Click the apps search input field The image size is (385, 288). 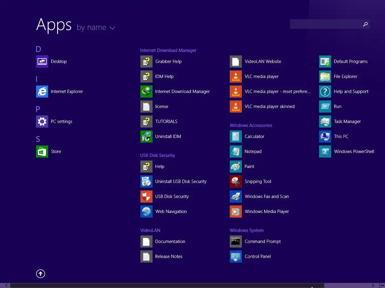[325, 24]
